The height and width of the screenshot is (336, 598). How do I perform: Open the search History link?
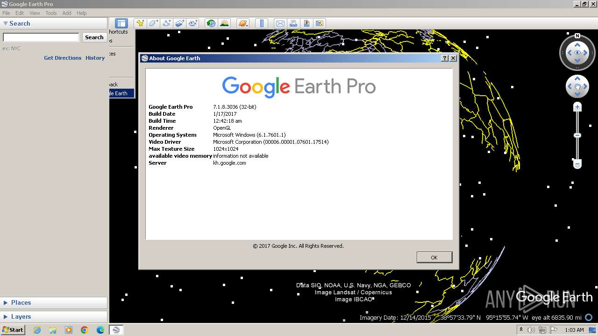(x=95, y=58)
